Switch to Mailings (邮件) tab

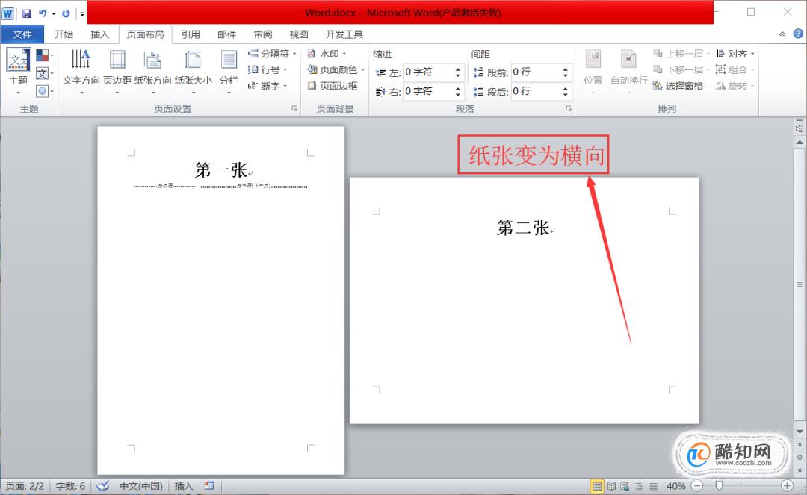[x=226, y=34]
